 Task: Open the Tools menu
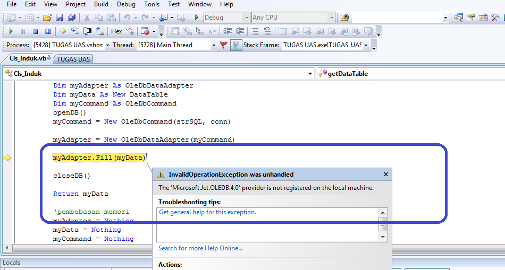tap(151, 4)
